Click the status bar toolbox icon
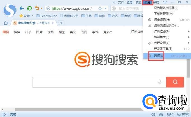This screenshot has width=191, height=117. pyautogui.click(x=161, y=114)
